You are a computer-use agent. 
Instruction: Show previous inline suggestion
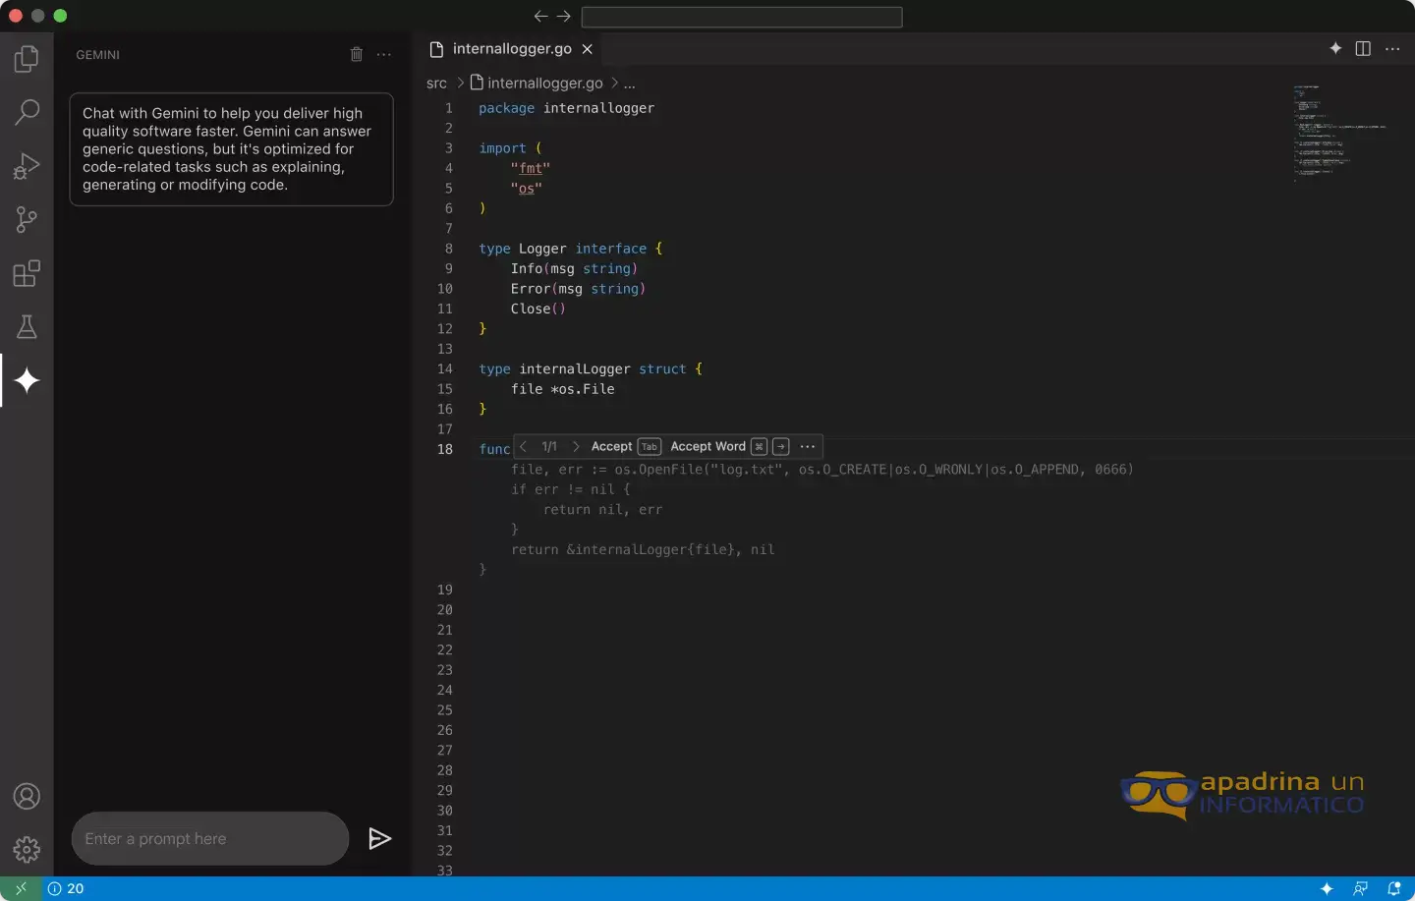coord(524,446)
